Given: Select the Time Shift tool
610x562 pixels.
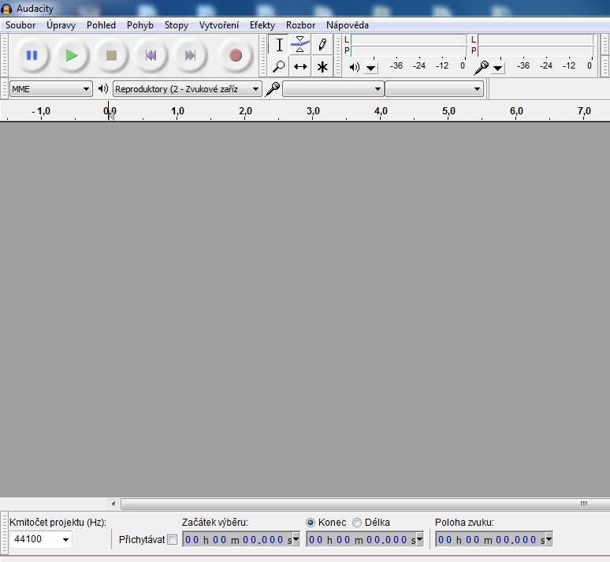Looking at the screenshot, I should [300, 66].
